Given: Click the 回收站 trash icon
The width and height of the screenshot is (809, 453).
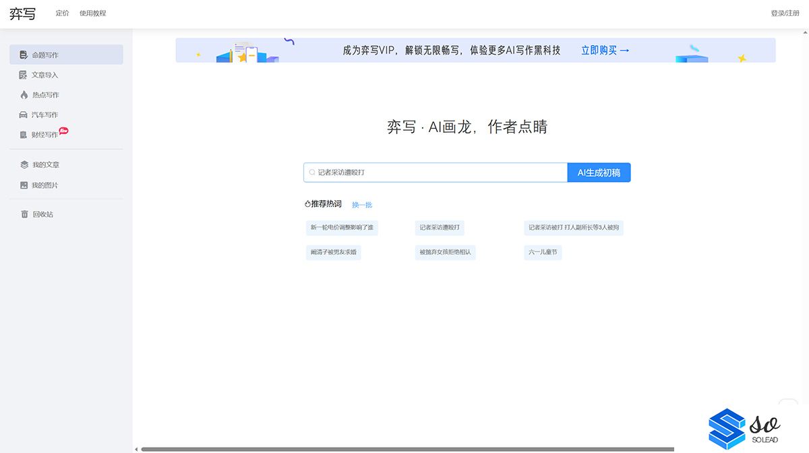Looking at the screenshot, I should coord(24,214).
